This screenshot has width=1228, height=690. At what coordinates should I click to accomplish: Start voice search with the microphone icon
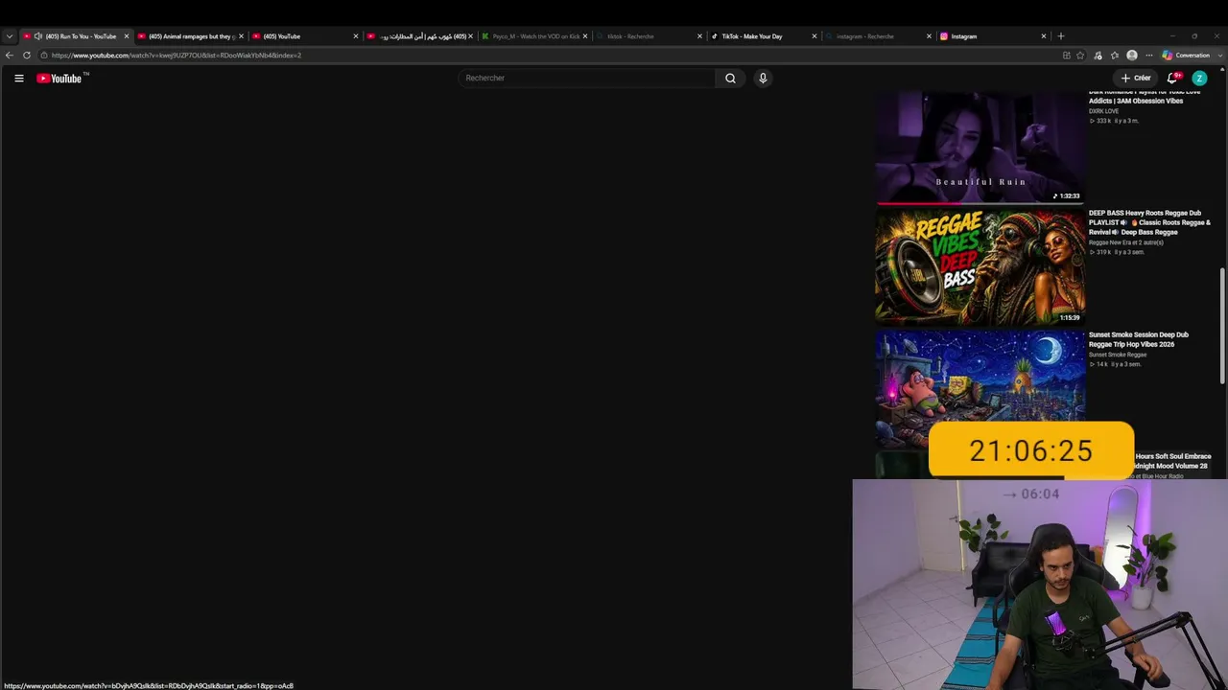763,78
